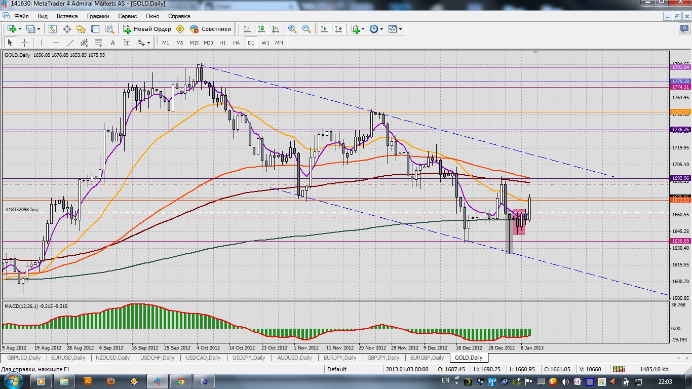The width and height of the screenshot is (692, 389).
Task: Select the horizontal line drawing tool
Action: (x=56, y=43)
